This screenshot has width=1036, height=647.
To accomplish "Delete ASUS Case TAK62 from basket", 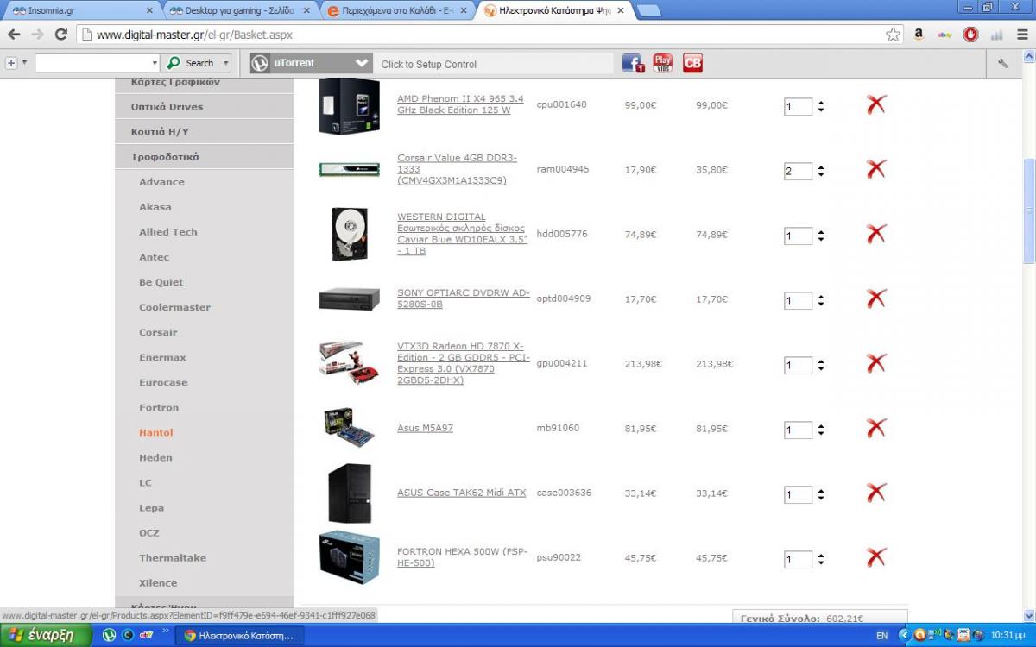I will coord(876,493).
